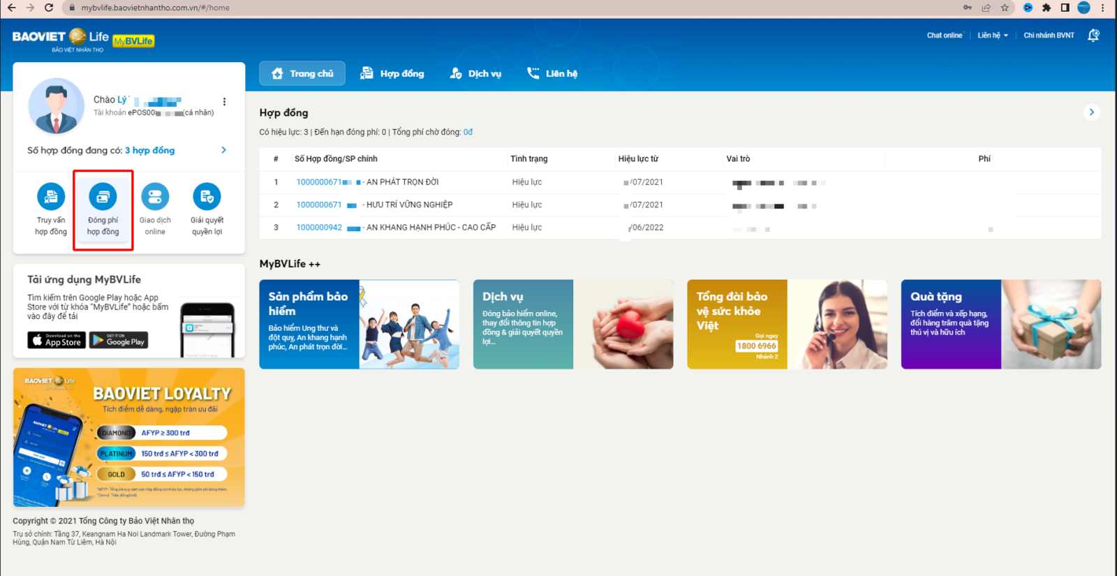This screenshot has height=576, width=1117.
Task: Click the Phí column header
Action: [984, 159]
